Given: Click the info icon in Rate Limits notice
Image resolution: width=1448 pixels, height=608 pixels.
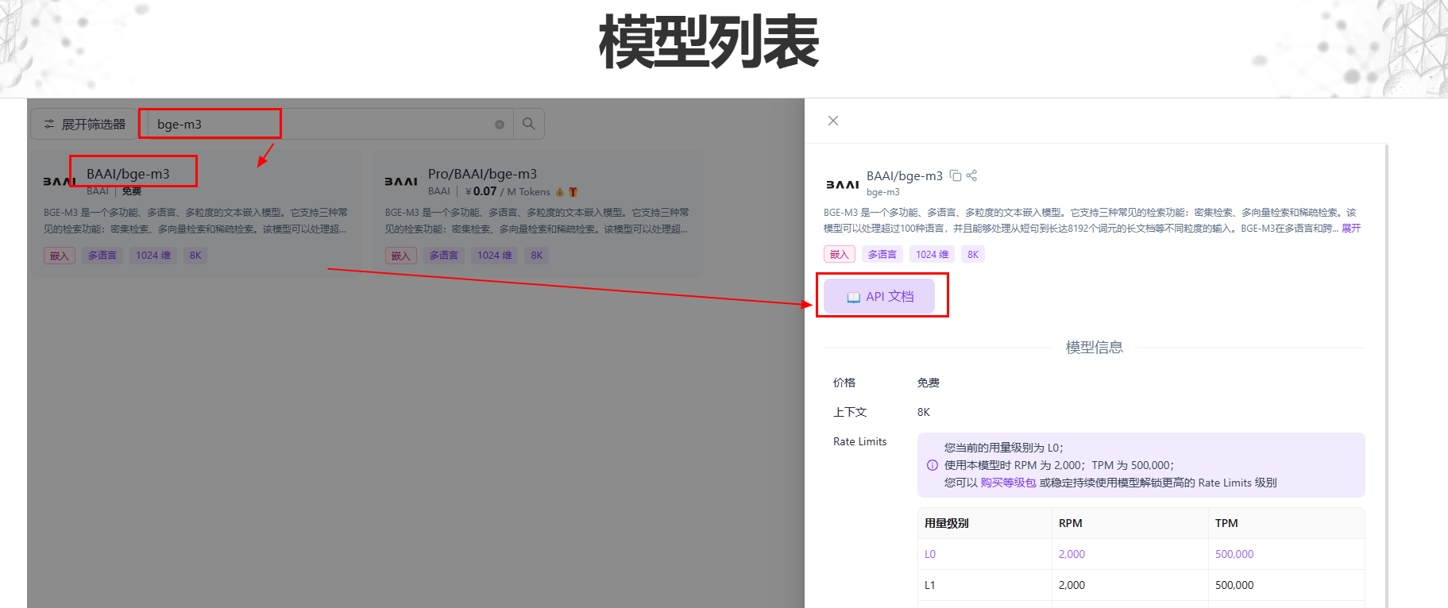Looking at the screenshot, I should [x=933, y=465].
